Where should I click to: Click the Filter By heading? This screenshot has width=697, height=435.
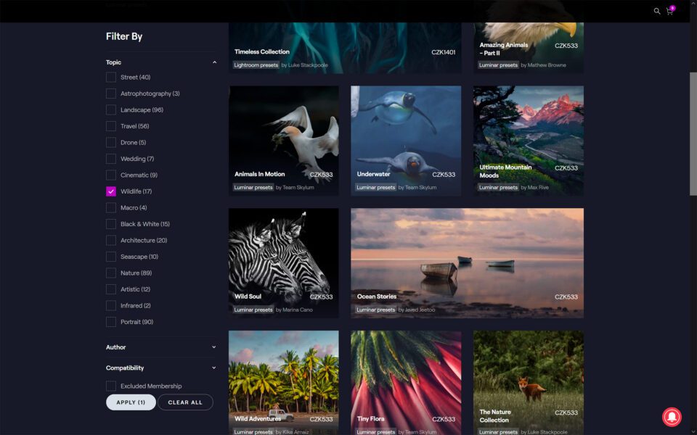124,36
